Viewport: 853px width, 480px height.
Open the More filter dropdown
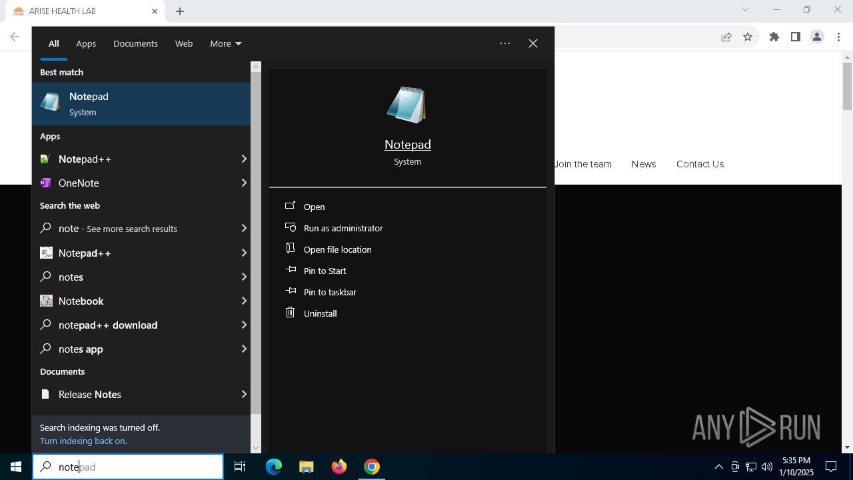226,43
